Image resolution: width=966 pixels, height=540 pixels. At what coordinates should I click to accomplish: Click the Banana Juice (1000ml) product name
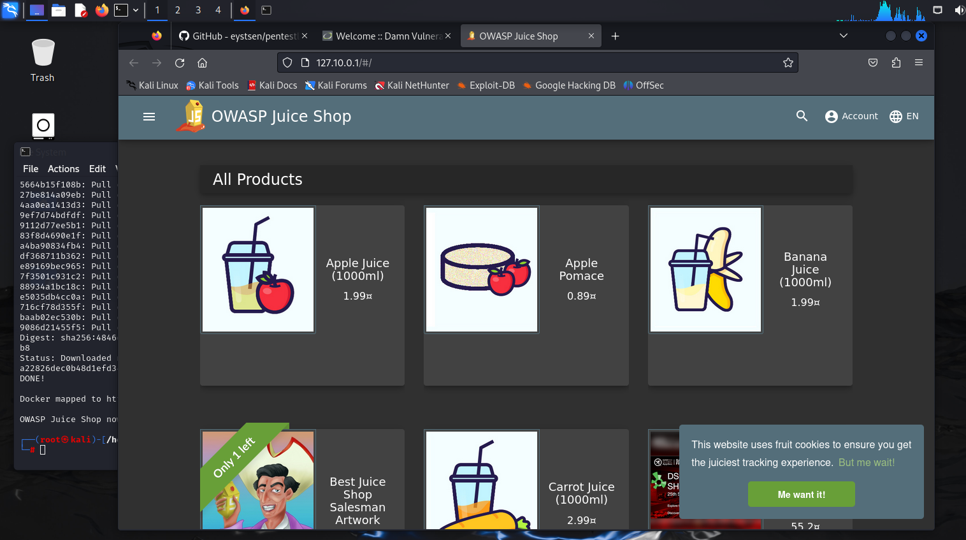click(805, 270)
